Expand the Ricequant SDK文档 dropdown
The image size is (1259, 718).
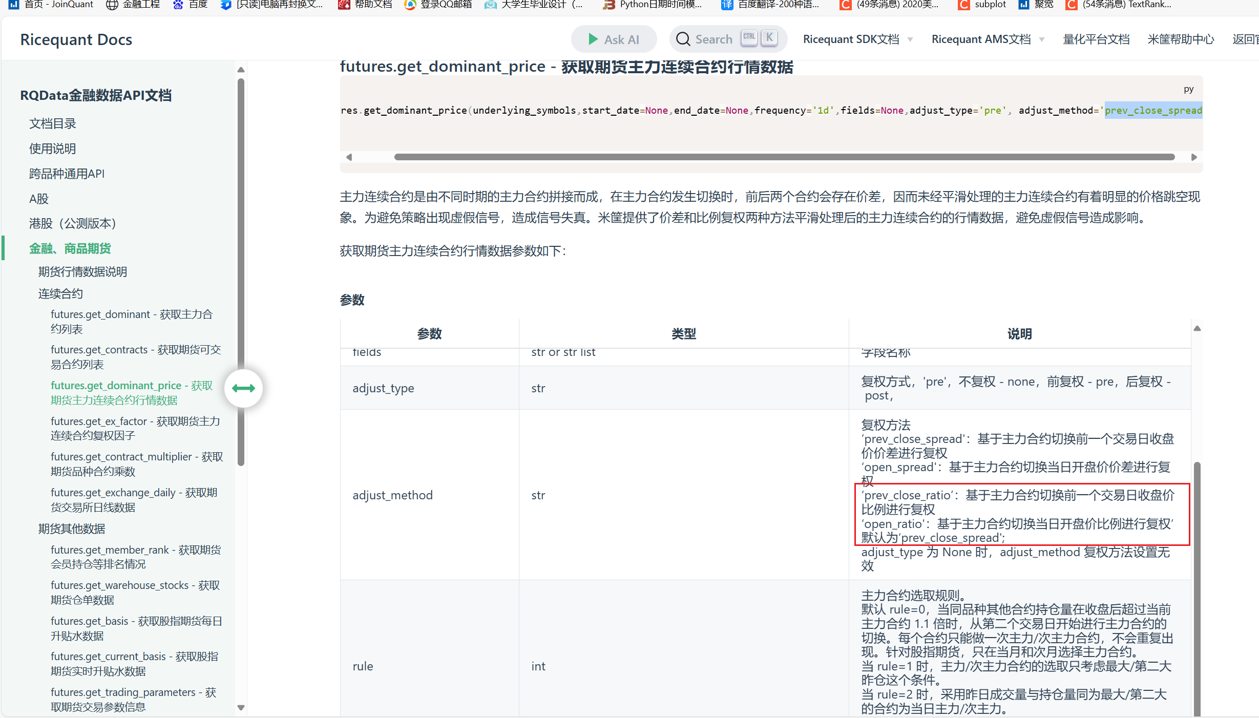pos(858,39)
